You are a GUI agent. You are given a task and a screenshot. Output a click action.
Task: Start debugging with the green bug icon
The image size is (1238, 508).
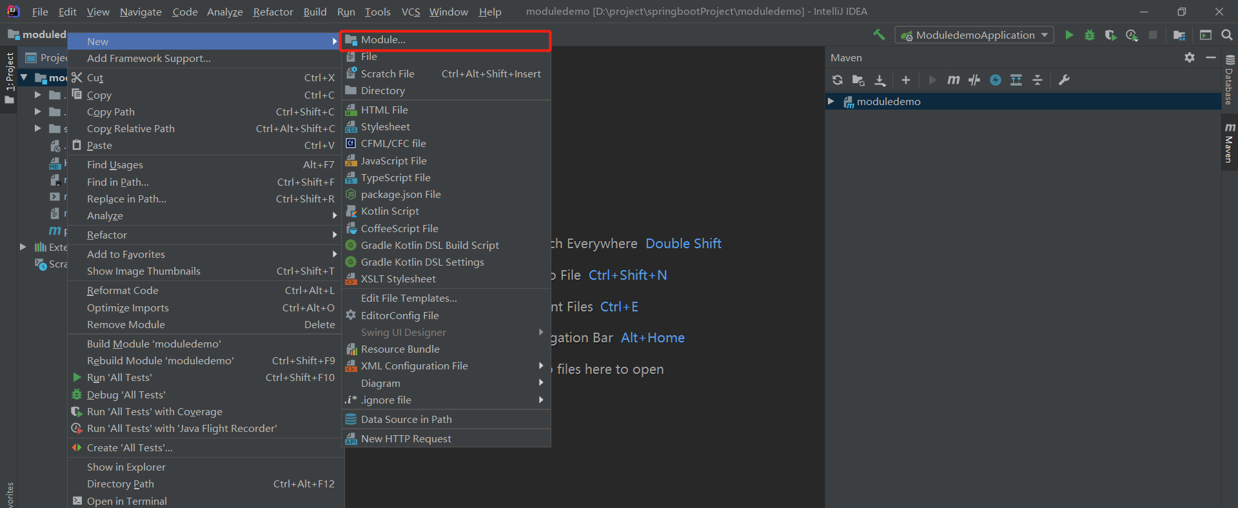1090,35
